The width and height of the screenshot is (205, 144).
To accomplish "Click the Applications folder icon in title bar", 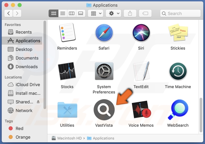I will [x=89, y=5].
